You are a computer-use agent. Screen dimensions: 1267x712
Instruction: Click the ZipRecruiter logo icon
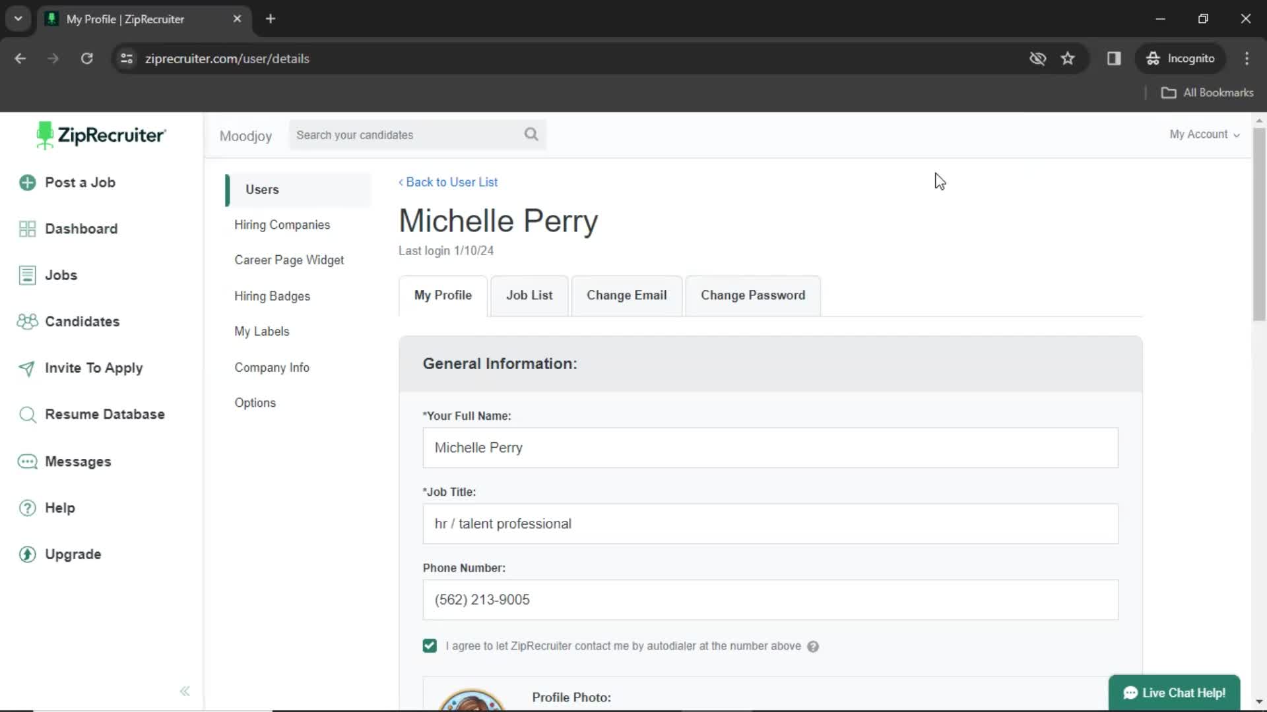(44, 136)
